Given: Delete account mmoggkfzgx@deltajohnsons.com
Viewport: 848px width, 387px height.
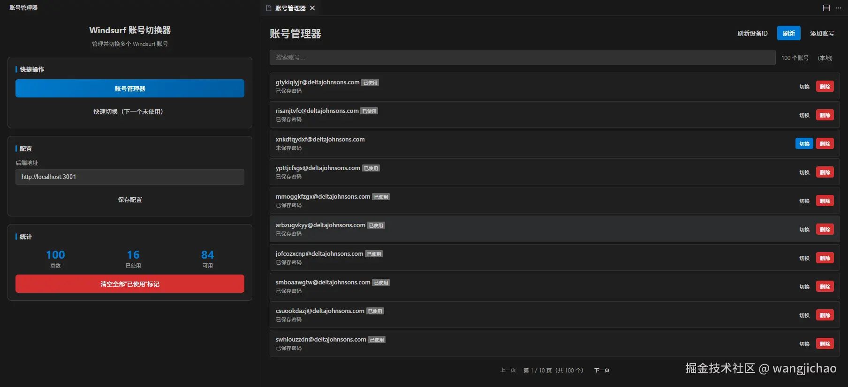Looking at the screenshot, I should [x=825, y=201].
